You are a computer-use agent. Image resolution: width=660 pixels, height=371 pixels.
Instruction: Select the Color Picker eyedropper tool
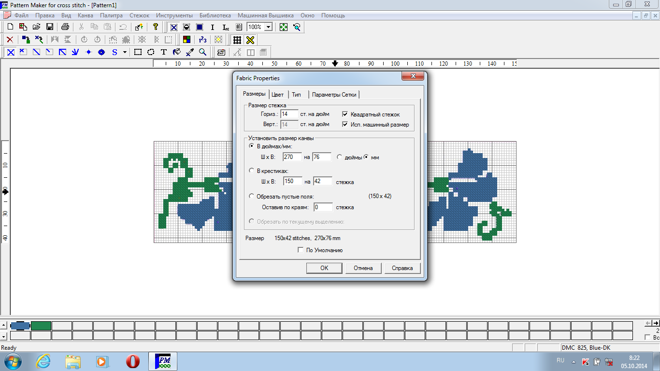click(x=190, y=52)
